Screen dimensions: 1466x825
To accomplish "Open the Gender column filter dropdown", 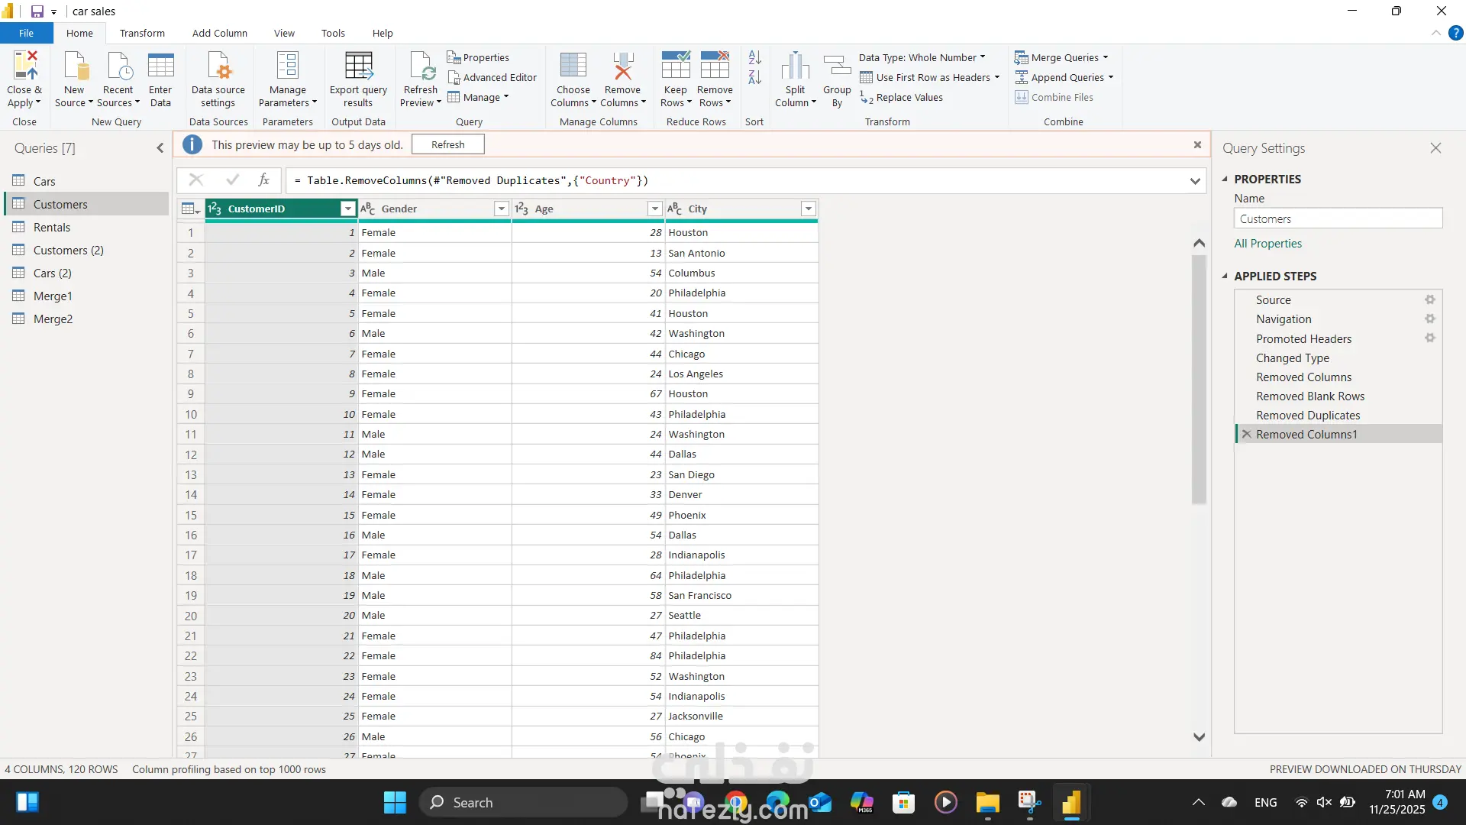I will point(502,209).
